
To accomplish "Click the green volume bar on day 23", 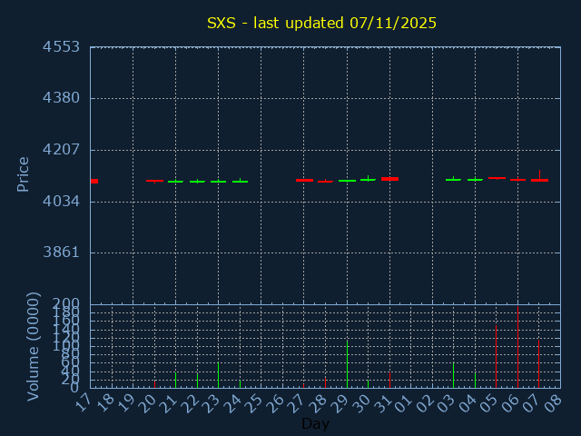I will [218, 375].
